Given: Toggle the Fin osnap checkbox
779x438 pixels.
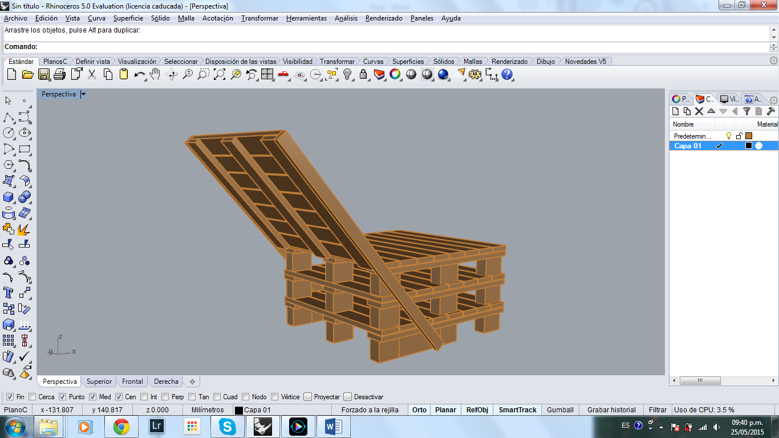Looking at the screenshot, I should (10, 397).
